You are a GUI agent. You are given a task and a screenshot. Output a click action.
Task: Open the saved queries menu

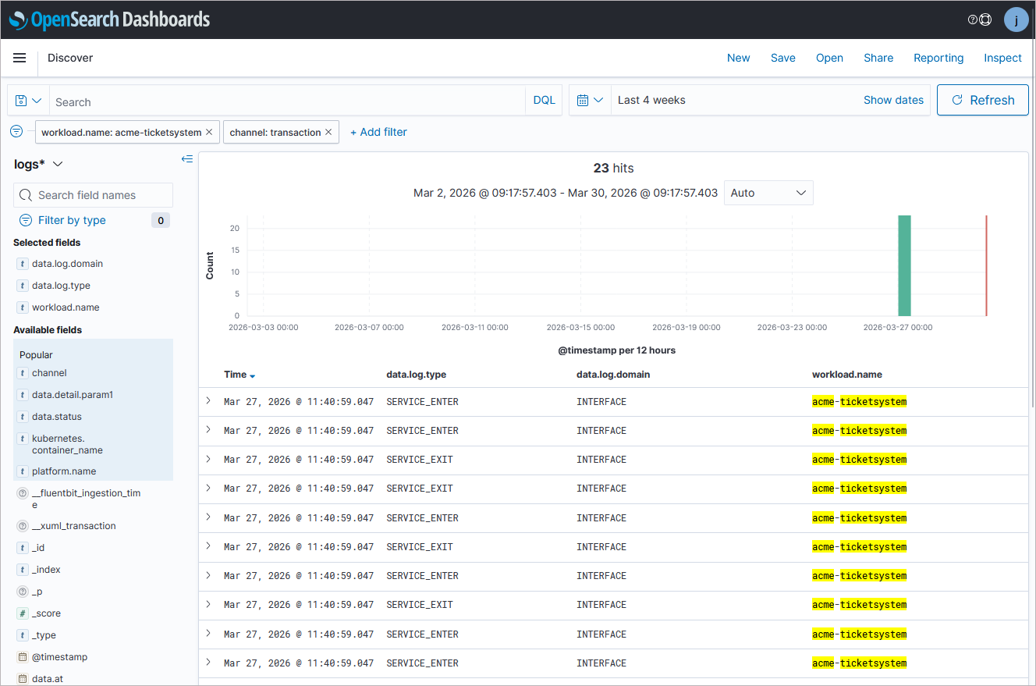pos(28,101)
